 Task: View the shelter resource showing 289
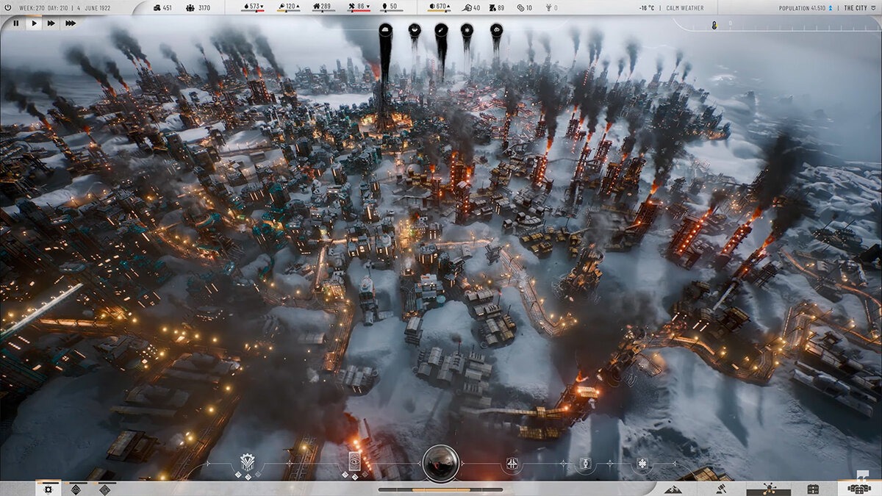tap(324, 7)
